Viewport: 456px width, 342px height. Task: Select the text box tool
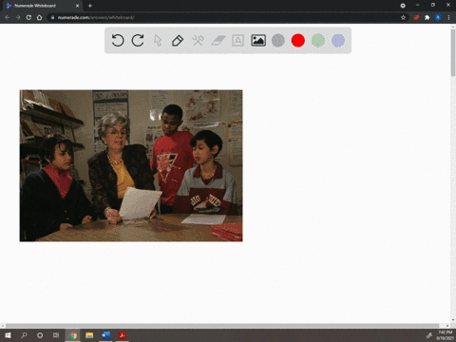237,41
